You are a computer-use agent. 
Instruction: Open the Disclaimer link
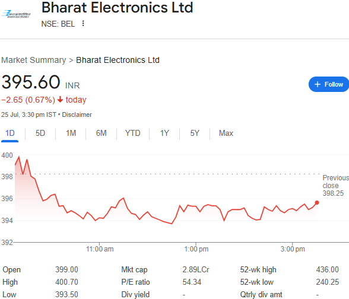77,114
